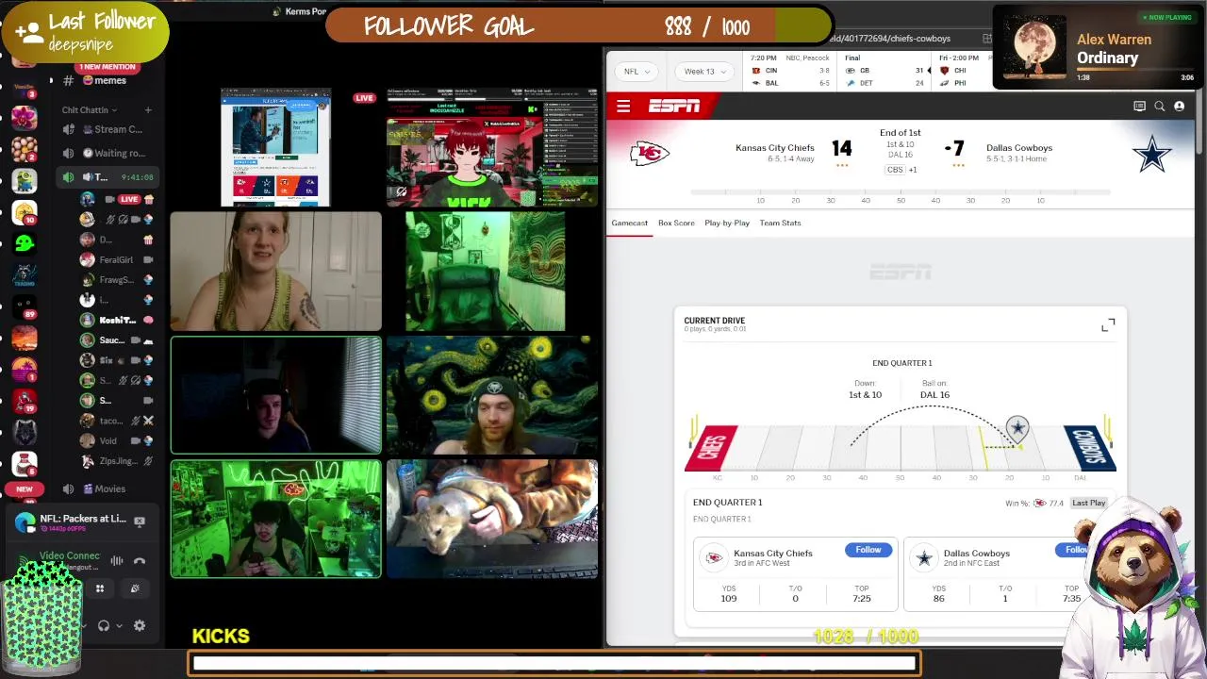Open the Week 13 dropdown
Image resolution: width=1207 pixels, height=679 pixels.
705,72
